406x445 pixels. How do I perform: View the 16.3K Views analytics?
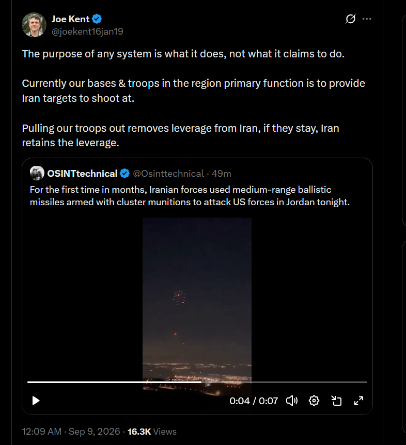tap(152, 432)
